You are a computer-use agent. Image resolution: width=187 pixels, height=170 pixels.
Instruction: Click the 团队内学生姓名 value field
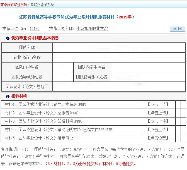pos(148,67)
